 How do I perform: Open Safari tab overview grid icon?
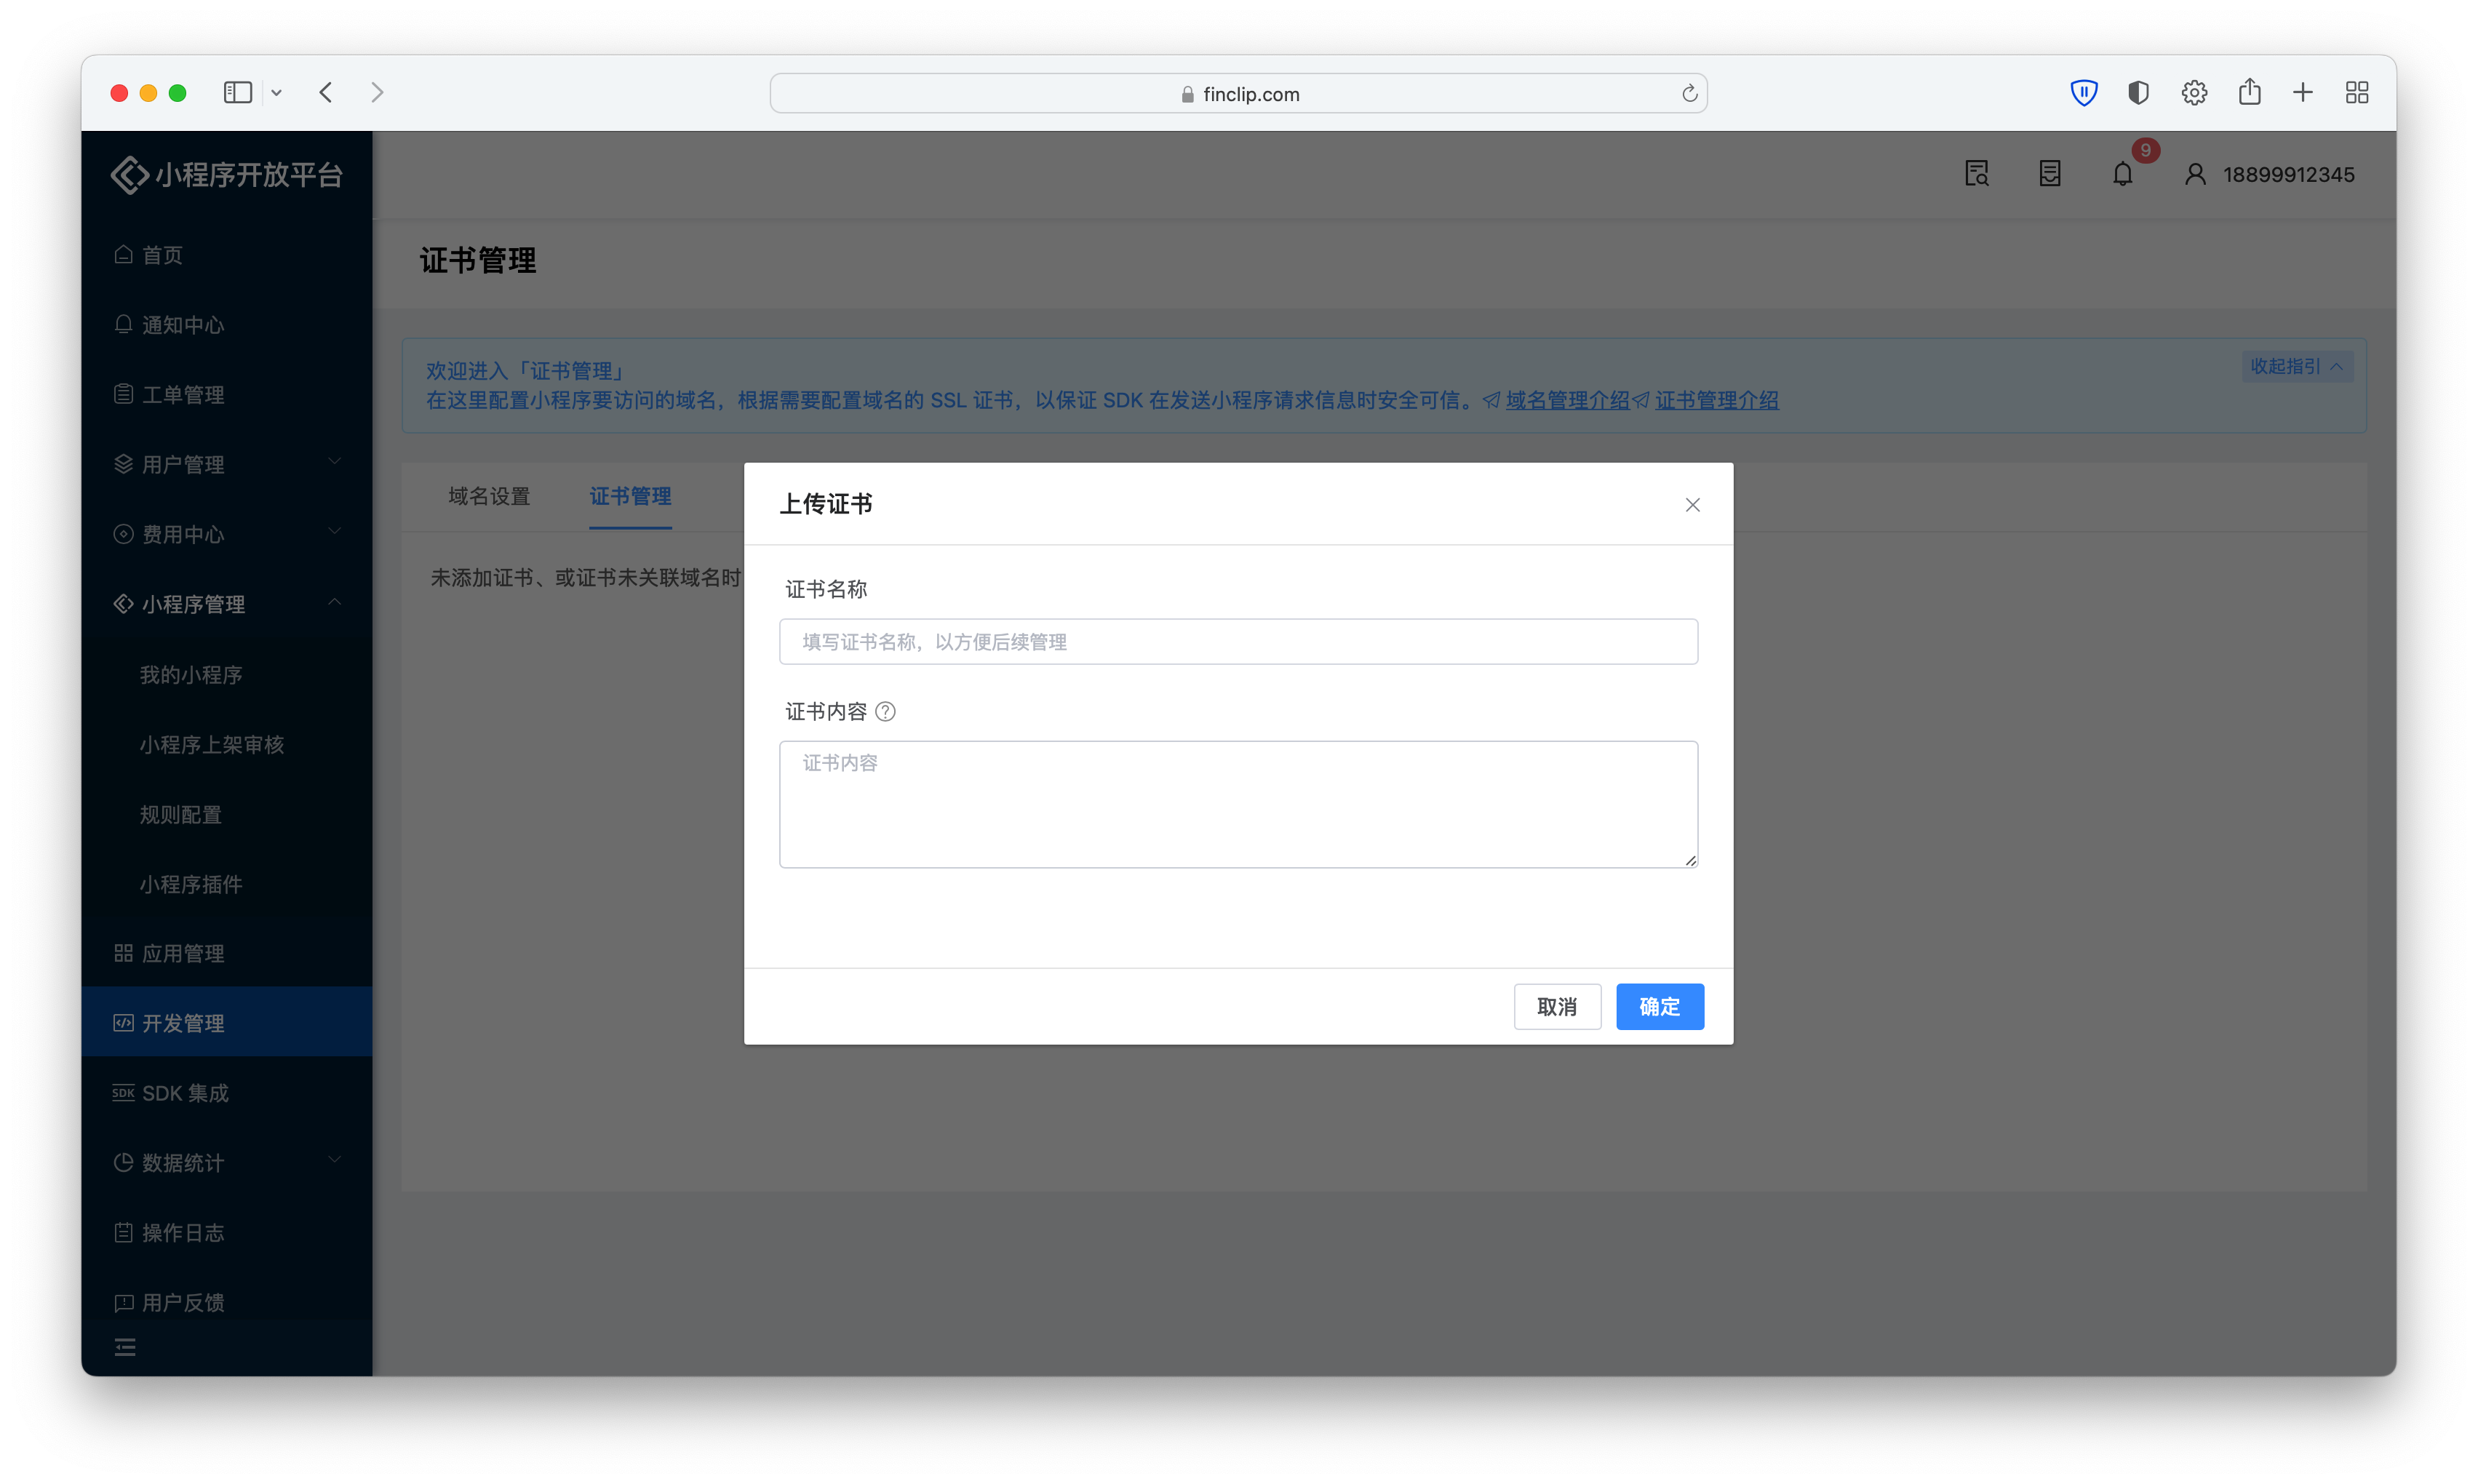[x=2356, y=93]
